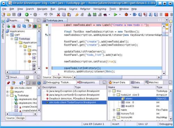Viewport: 174px width, 128px height.
Task: Toggle the breakpoint on the Label newTodoLabel line
Action: (47, 25)
